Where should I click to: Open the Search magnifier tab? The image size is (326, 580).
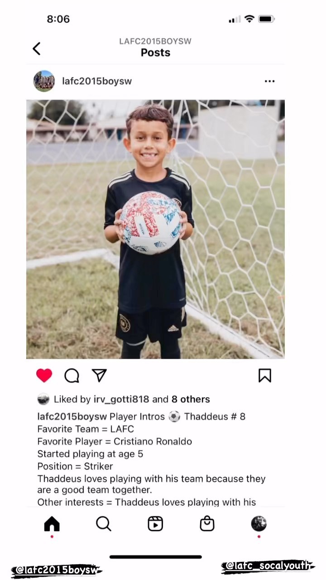[x=104, y=524]
